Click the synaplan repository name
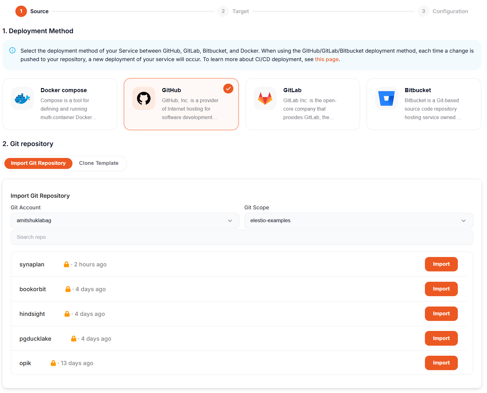Image resolution: width=487 pixels, height=393 pixels. coord(32,265)
